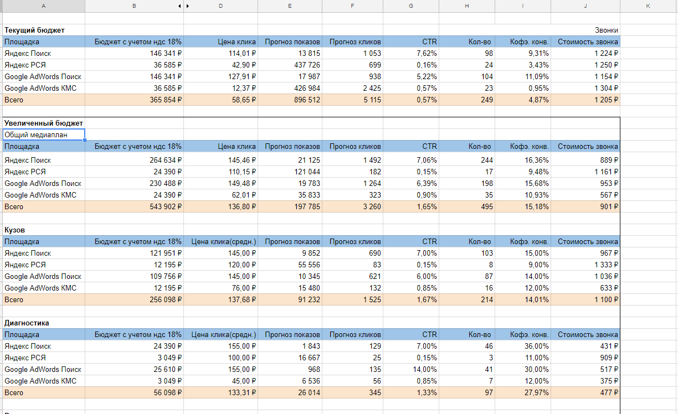Select the cell with value '1 205 ₽'
The image size is (678, 414).
[585, 100]
